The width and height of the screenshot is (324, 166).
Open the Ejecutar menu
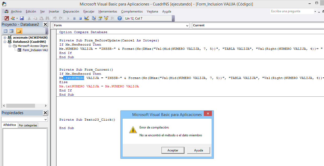click(89, 11)
